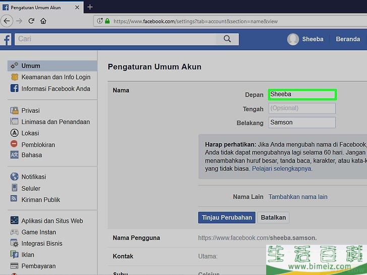Click Tinjau Perubahan button
Image resolution: width=367 pixels, height=275 pixels.
[226, 218]
